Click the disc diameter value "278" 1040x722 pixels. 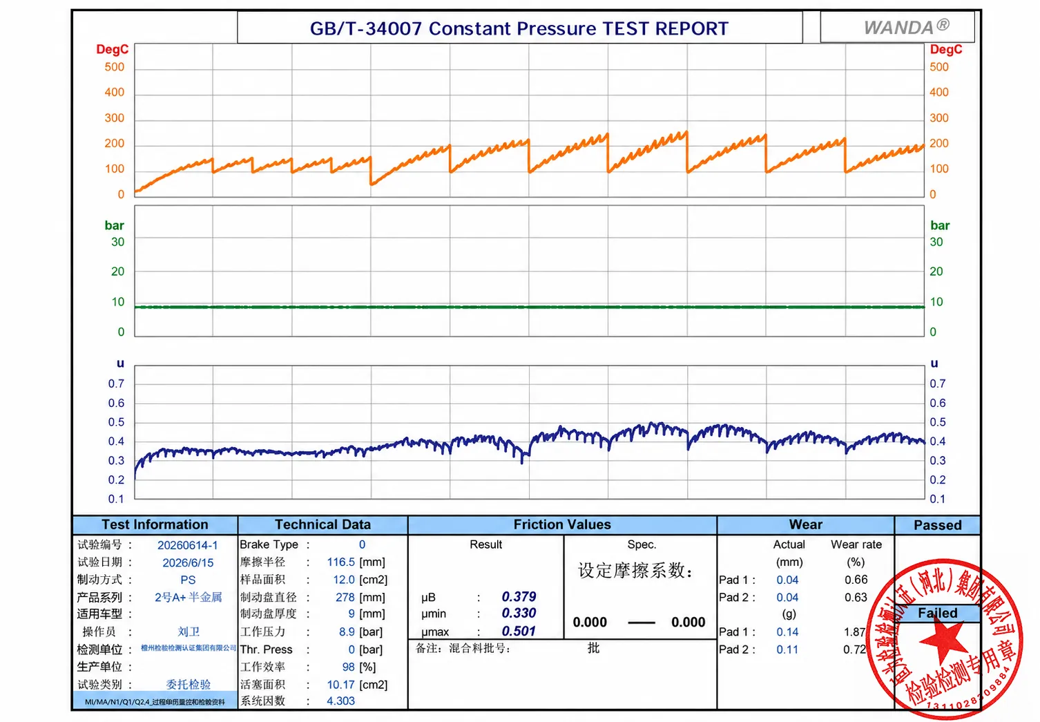345,597
